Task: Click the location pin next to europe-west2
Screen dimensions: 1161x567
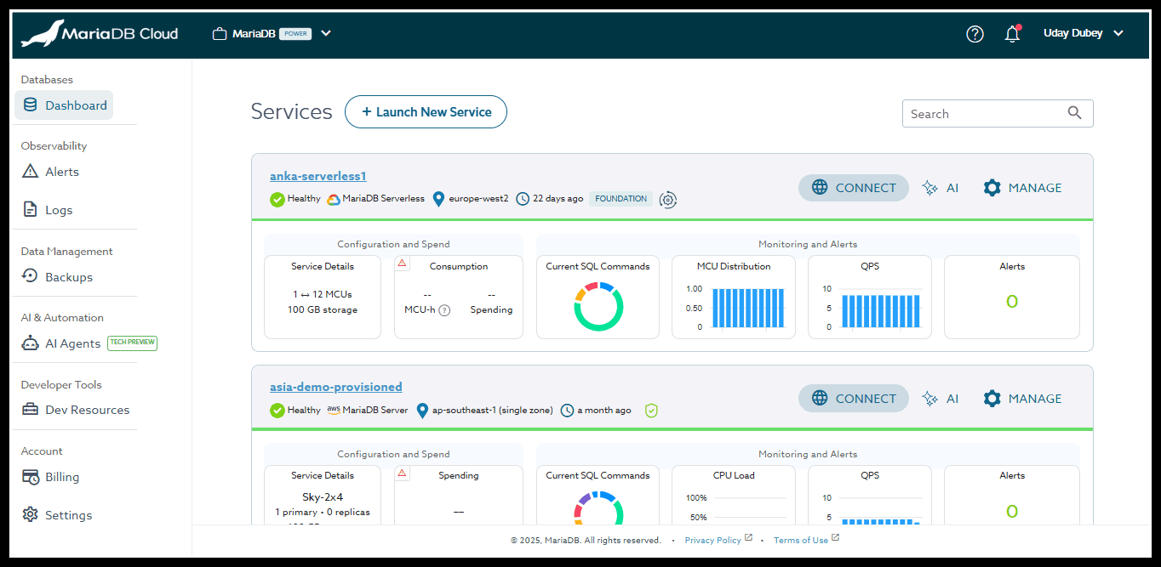Action: 438,199
